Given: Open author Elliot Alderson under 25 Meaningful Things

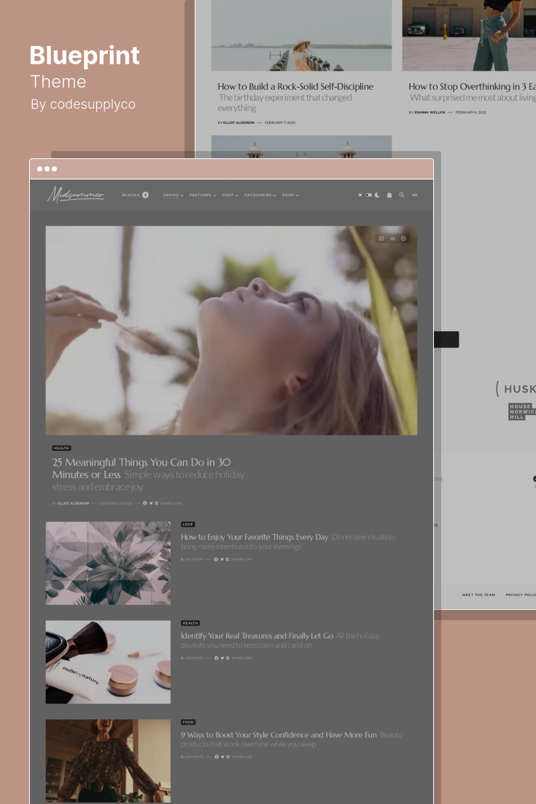Looking at the screenshot, I should [x=73, y=503].
